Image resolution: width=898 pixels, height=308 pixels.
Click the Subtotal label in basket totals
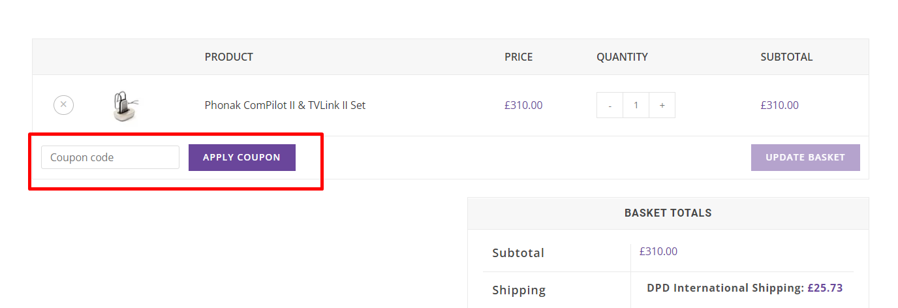(518, 253)
